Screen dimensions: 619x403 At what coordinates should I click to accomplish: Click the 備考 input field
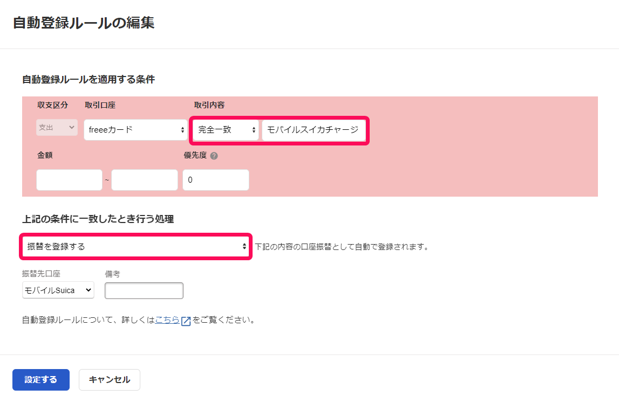click(x=144, y=291)
